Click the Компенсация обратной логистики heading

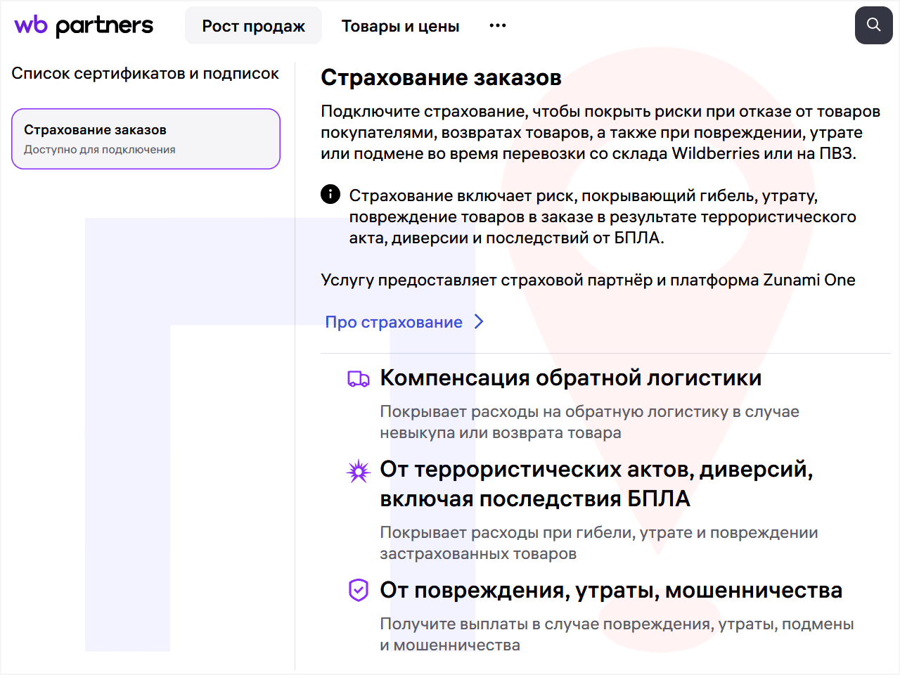pyautogui.click(x=571, y=378)
